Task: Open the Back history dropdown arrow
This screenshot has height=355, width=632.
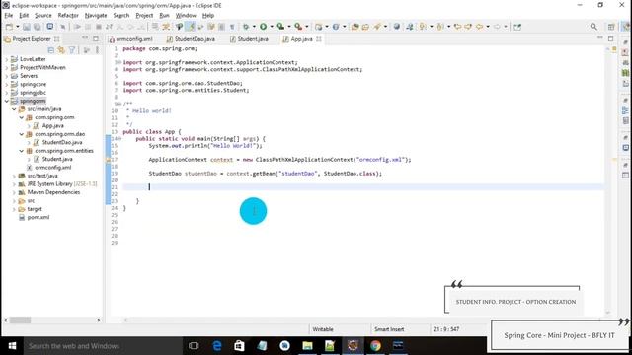Action: 488,27
